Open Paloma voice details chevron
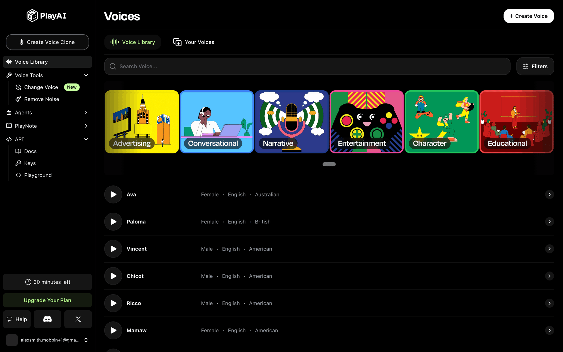The height and width of the screenshot is (352, 563). pos(549,222)
